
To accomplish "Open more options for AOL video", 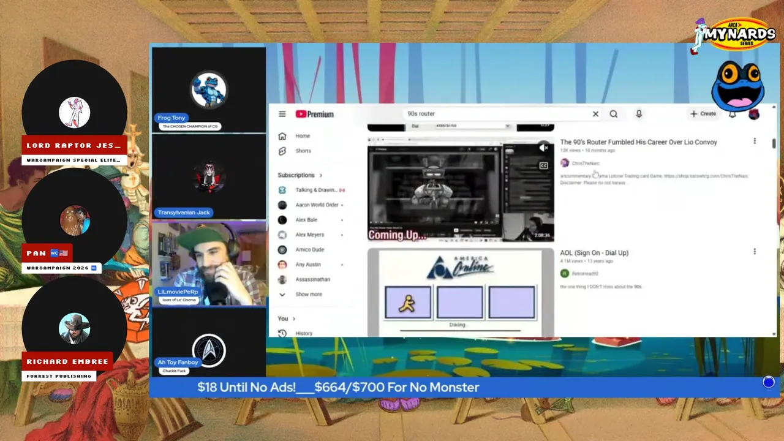I will 755,252.
